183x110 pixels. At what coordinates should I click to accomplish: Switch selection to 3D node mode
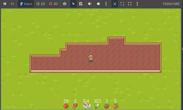click(x=53, y=4)
